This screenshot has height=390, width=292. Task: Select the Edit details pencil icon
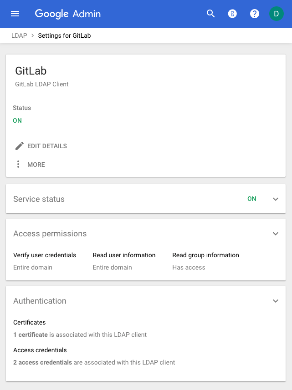coord(19,145)
